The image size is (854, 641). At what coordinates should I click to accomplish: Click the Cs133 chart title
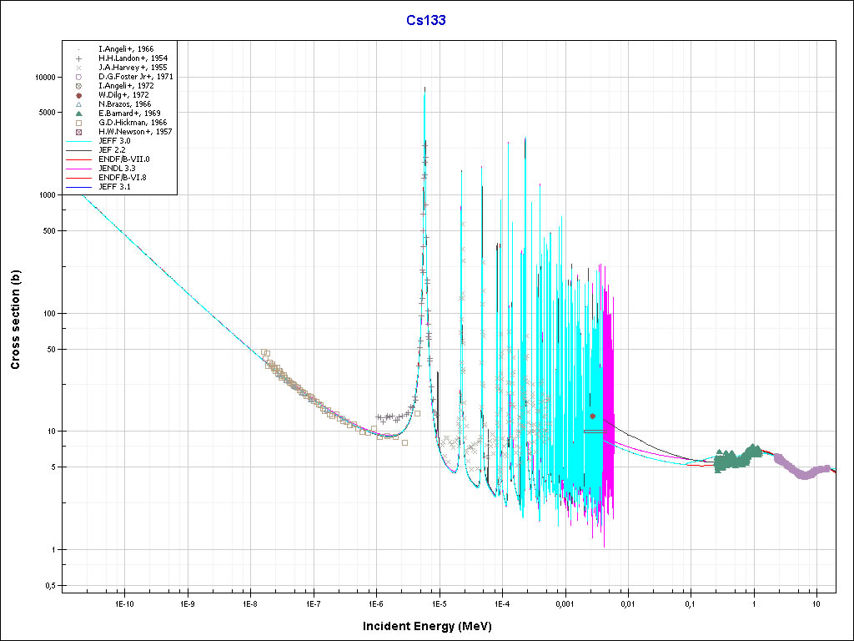pos(427,20)
